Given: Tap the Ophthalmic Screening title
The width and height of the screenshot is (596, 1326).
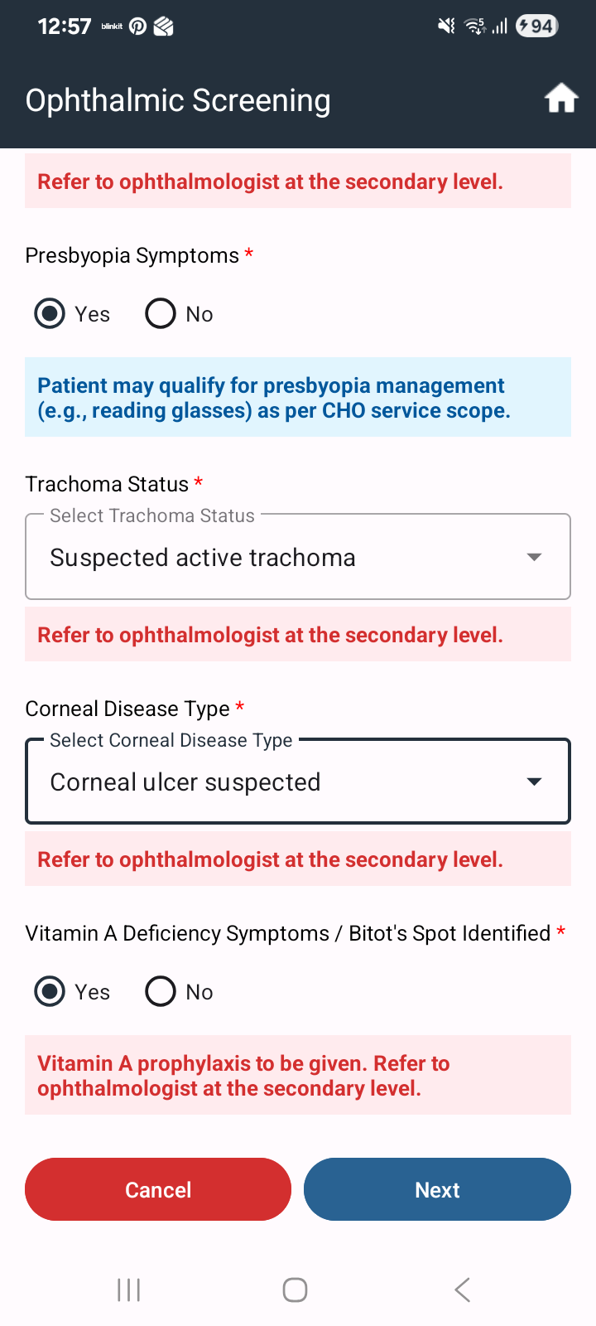Looking at the screenshot, I should click(x=178, y=100).
